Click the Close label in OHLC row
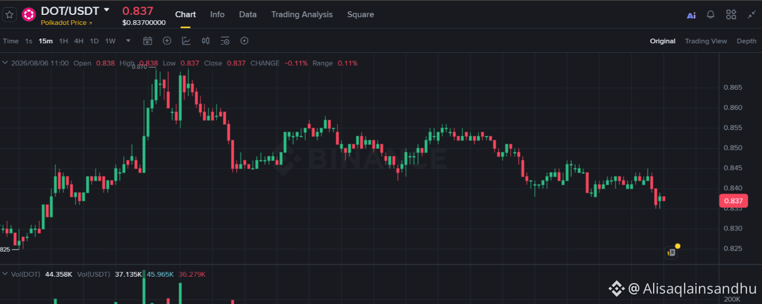This screenshot has width=762, height=304. click(x=213, y=63)
